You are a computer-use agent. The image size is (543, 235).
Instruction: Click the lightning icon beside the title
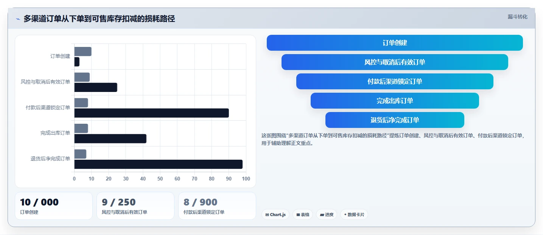(18, 19)
